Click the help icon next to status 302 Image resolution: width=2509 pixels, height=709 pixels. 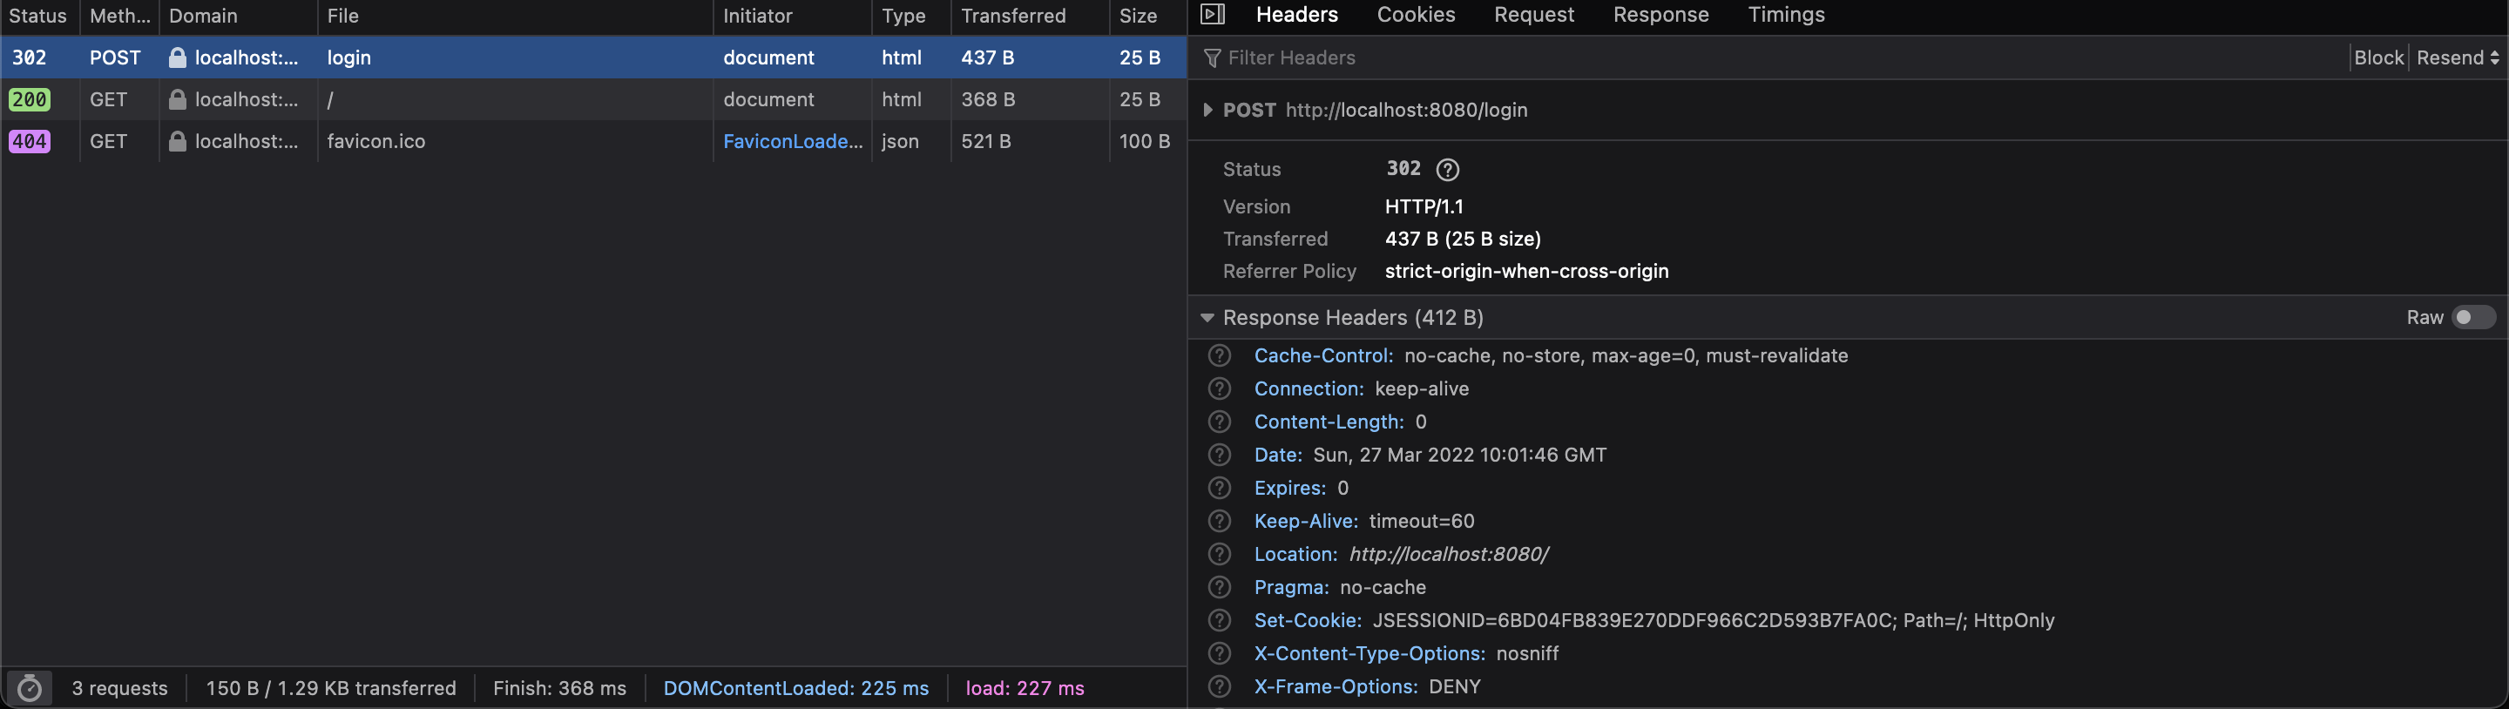click(1447, 170)
